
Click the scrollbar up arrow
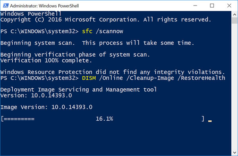234,15
